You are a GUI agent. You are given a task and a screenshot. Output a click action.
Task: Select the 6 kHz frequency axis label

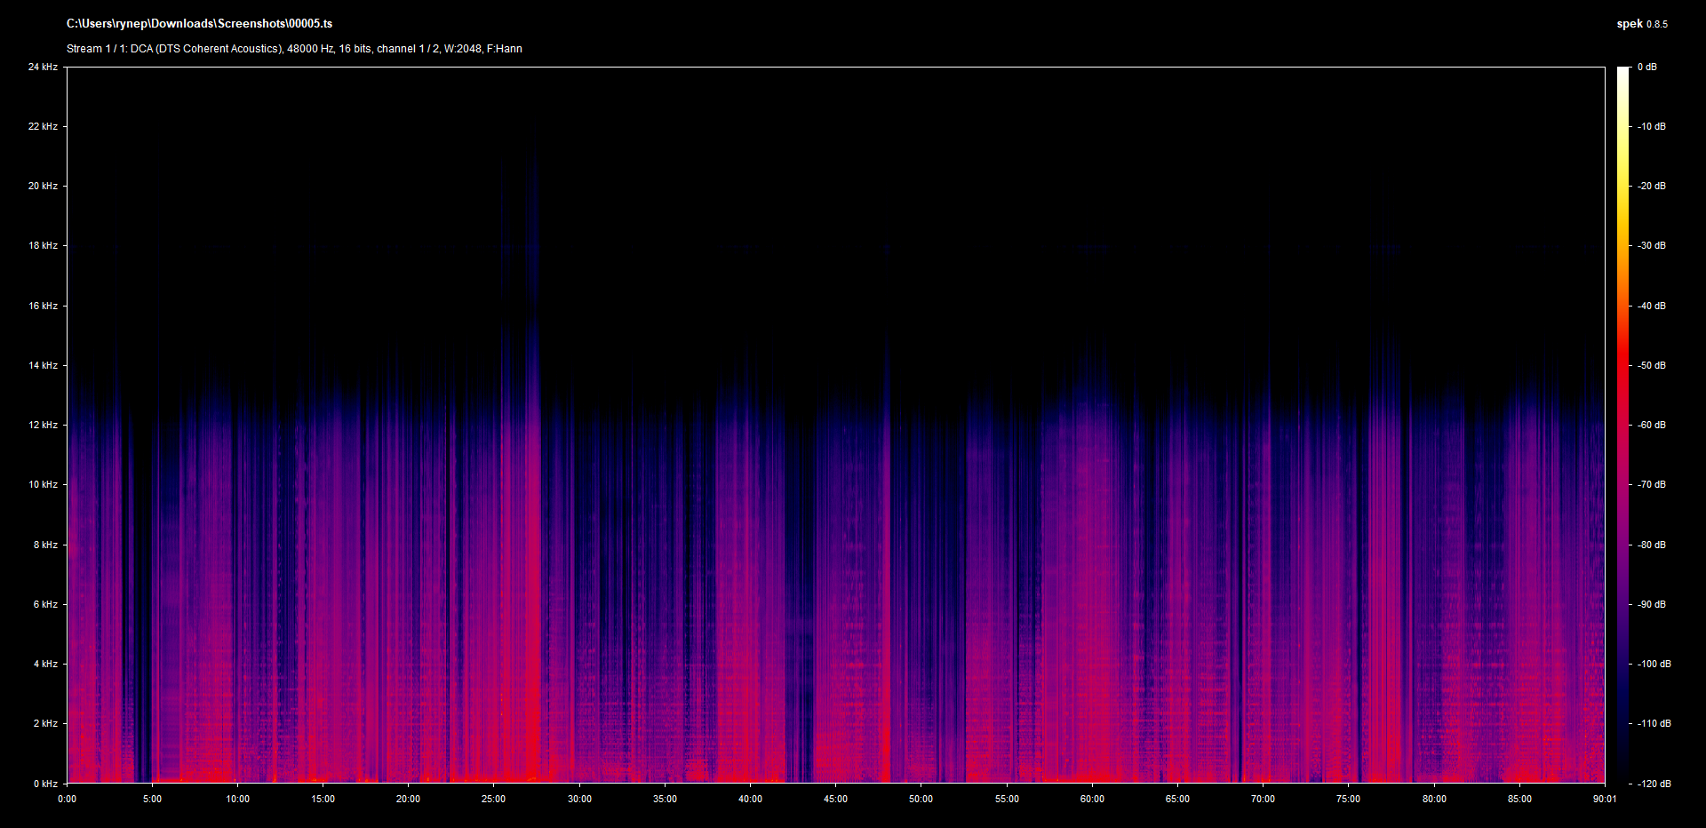coord(45,604)
